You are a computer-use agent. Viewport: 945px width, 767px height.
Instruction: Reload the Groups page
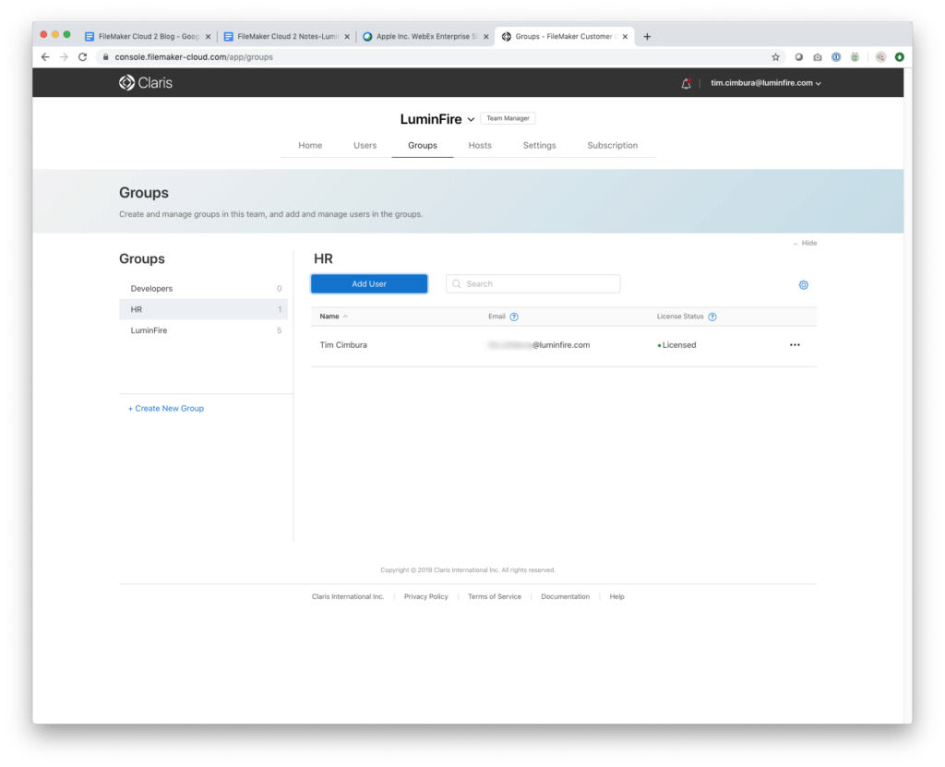[x=81, y=56]
